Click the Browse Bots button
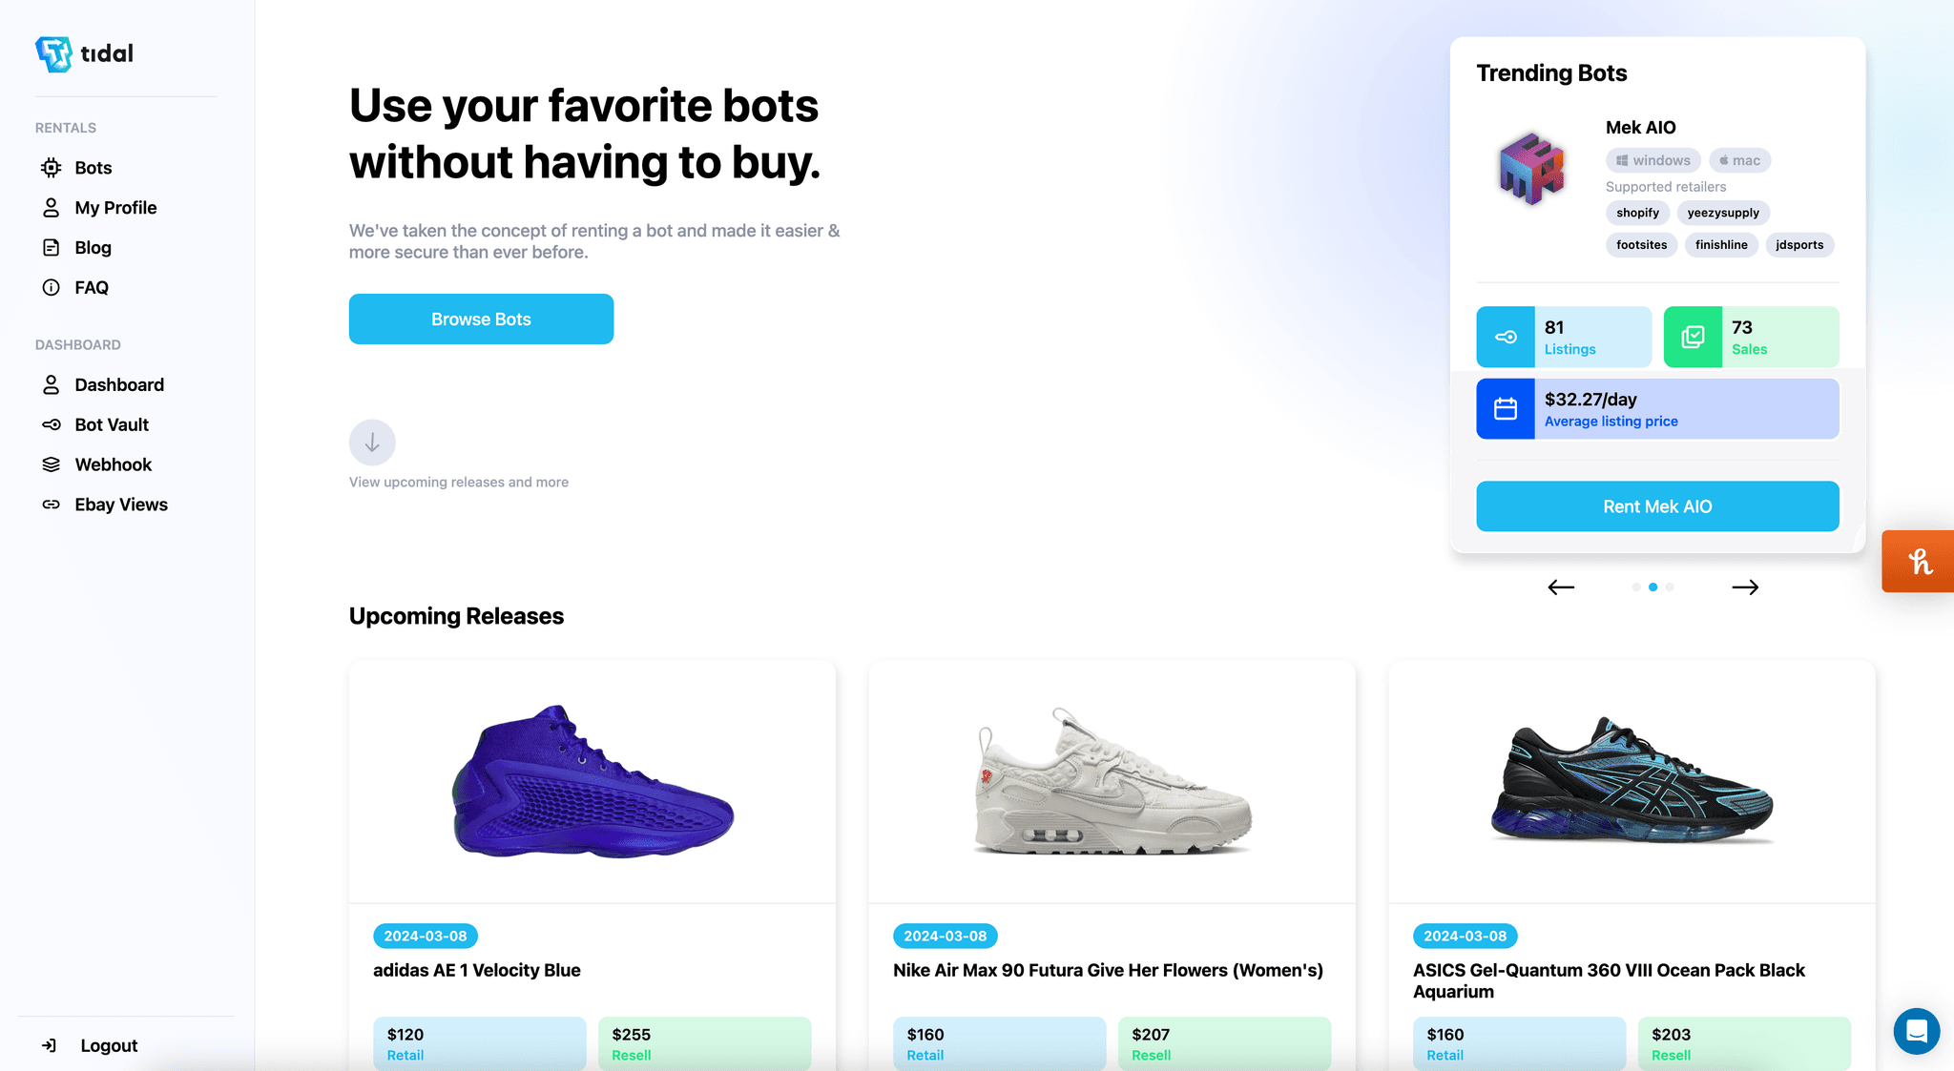 pos(481,319)
